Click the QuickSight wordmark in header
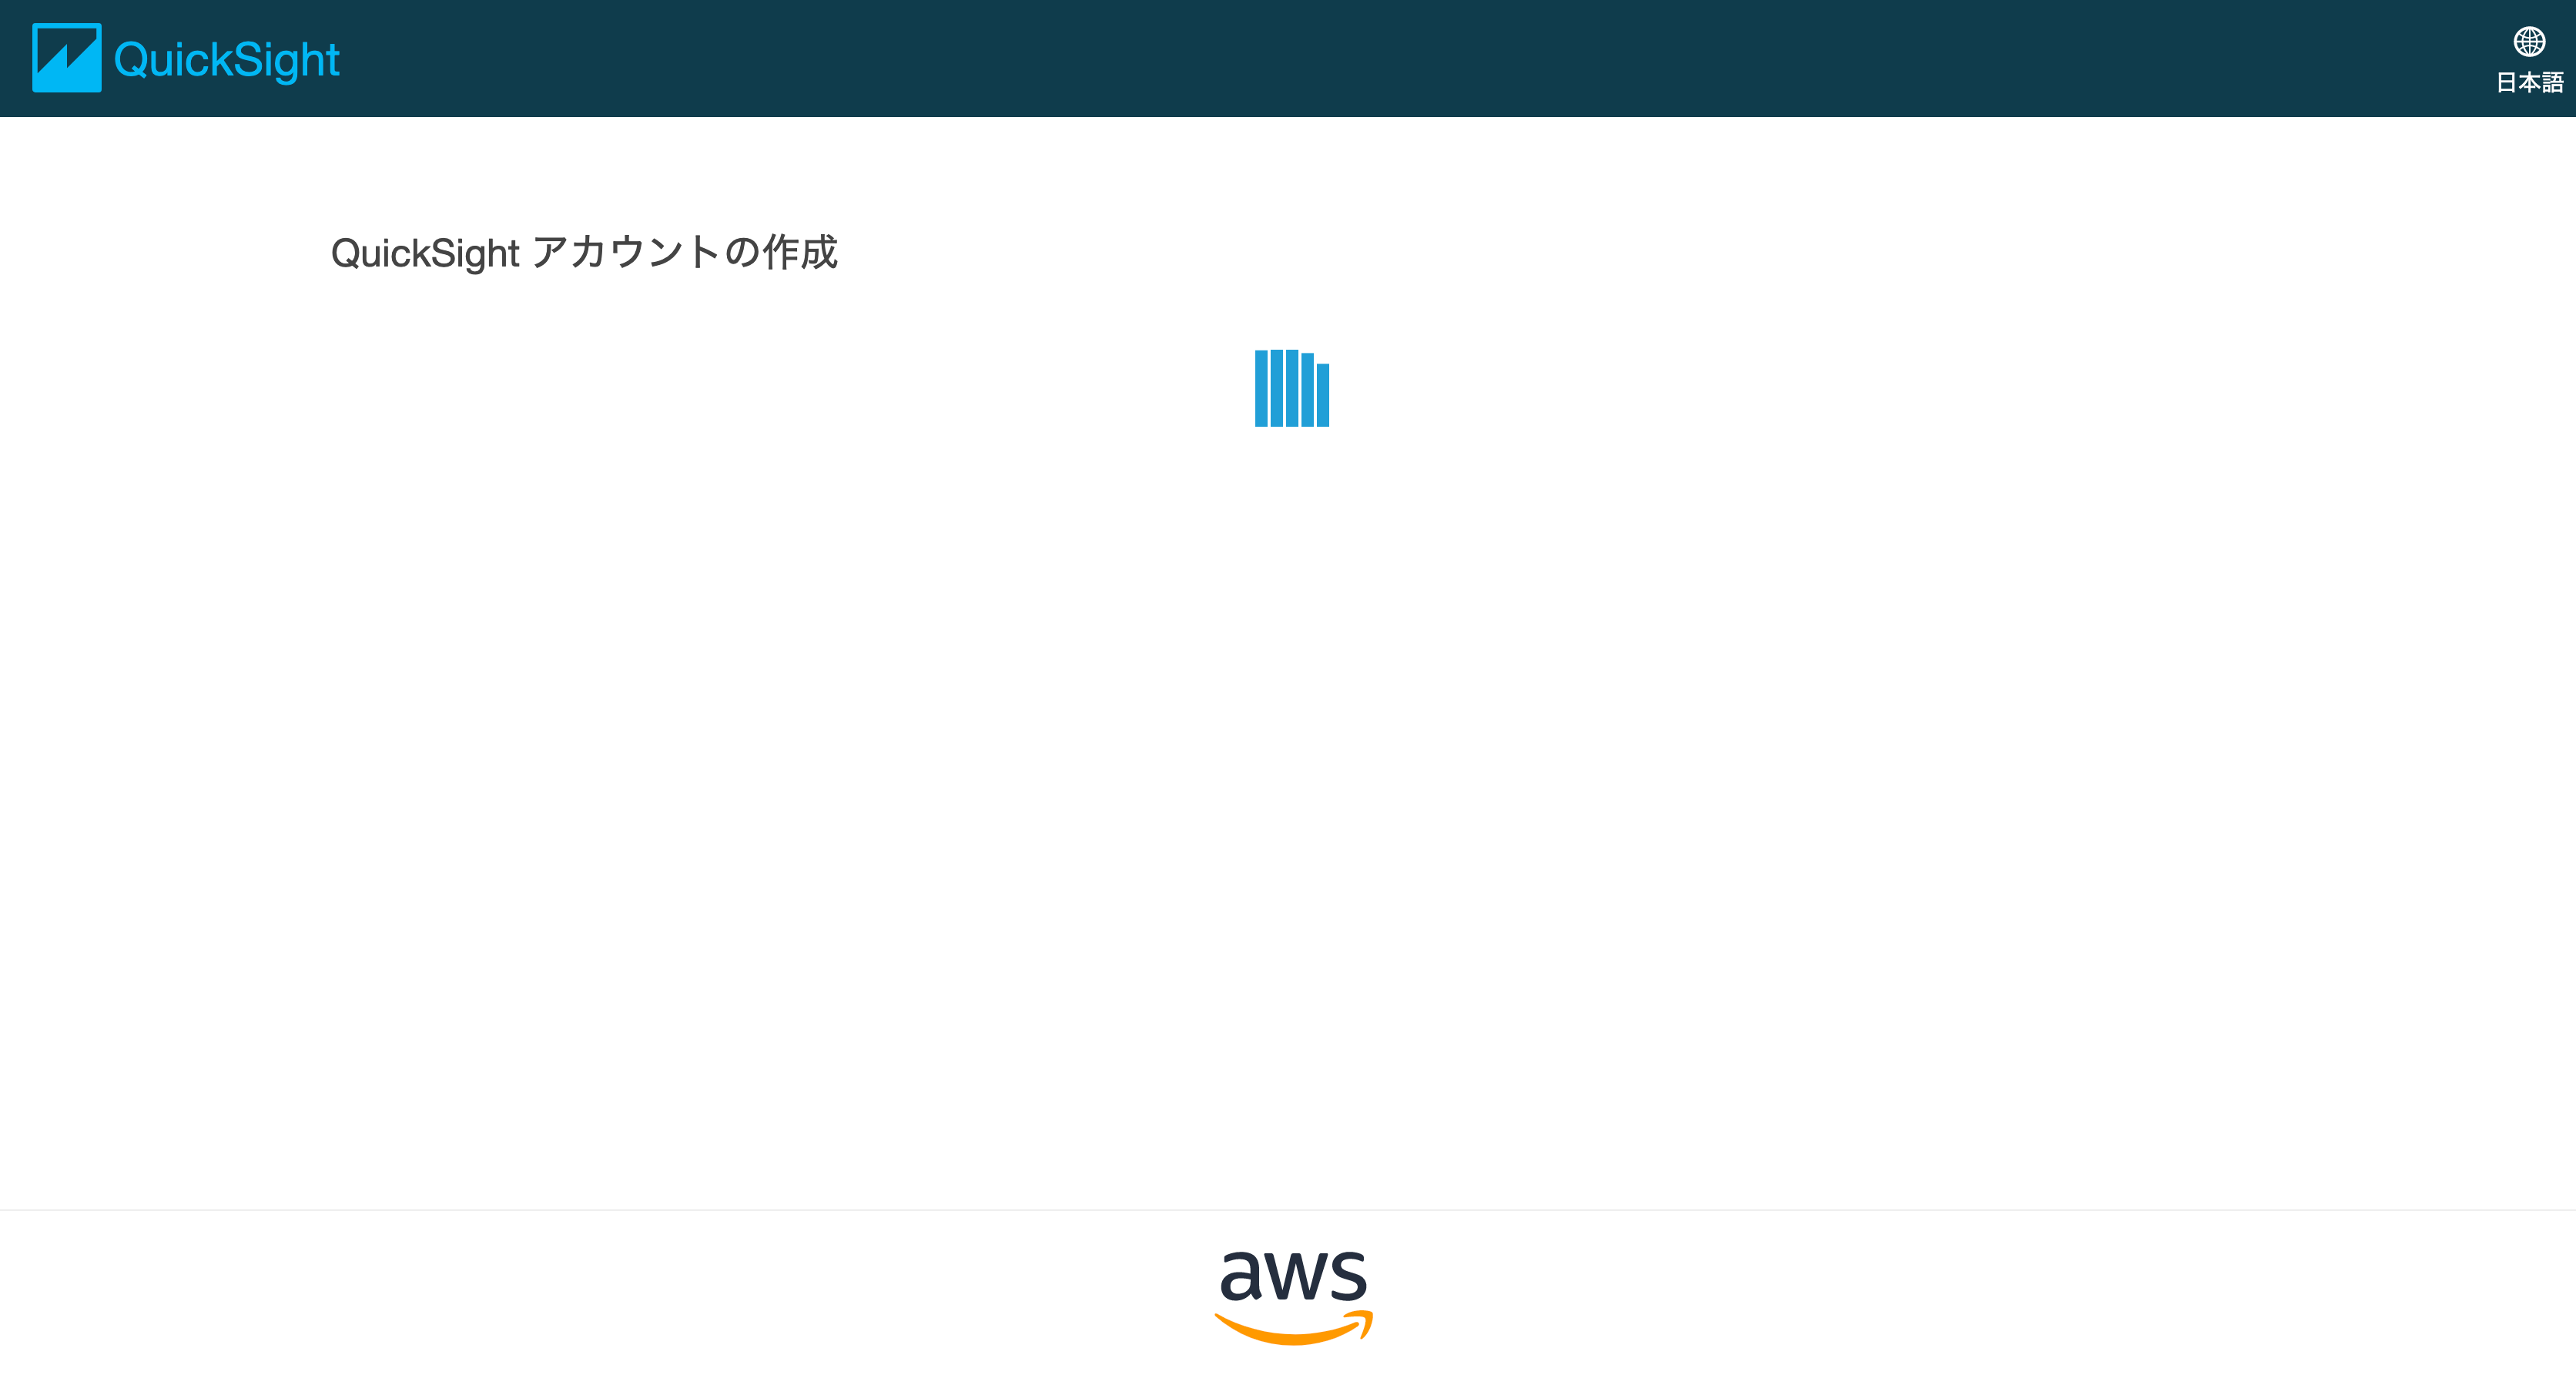 227,59
